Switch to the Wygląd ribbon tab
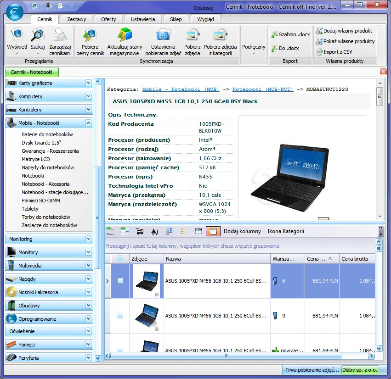Image resolution: width=391 pixels, height=379 pixels. pyautogui.click(x=205, y=19)
